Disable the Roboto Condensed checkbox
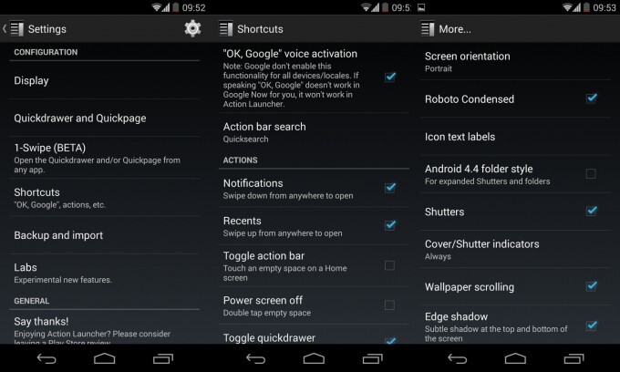 [x=592, y=98]
